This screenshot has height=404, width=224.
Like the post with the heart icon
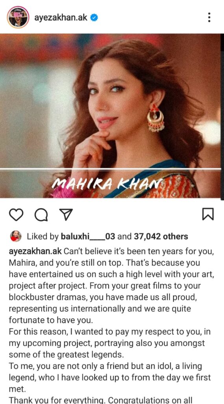(x=16, y=214)
